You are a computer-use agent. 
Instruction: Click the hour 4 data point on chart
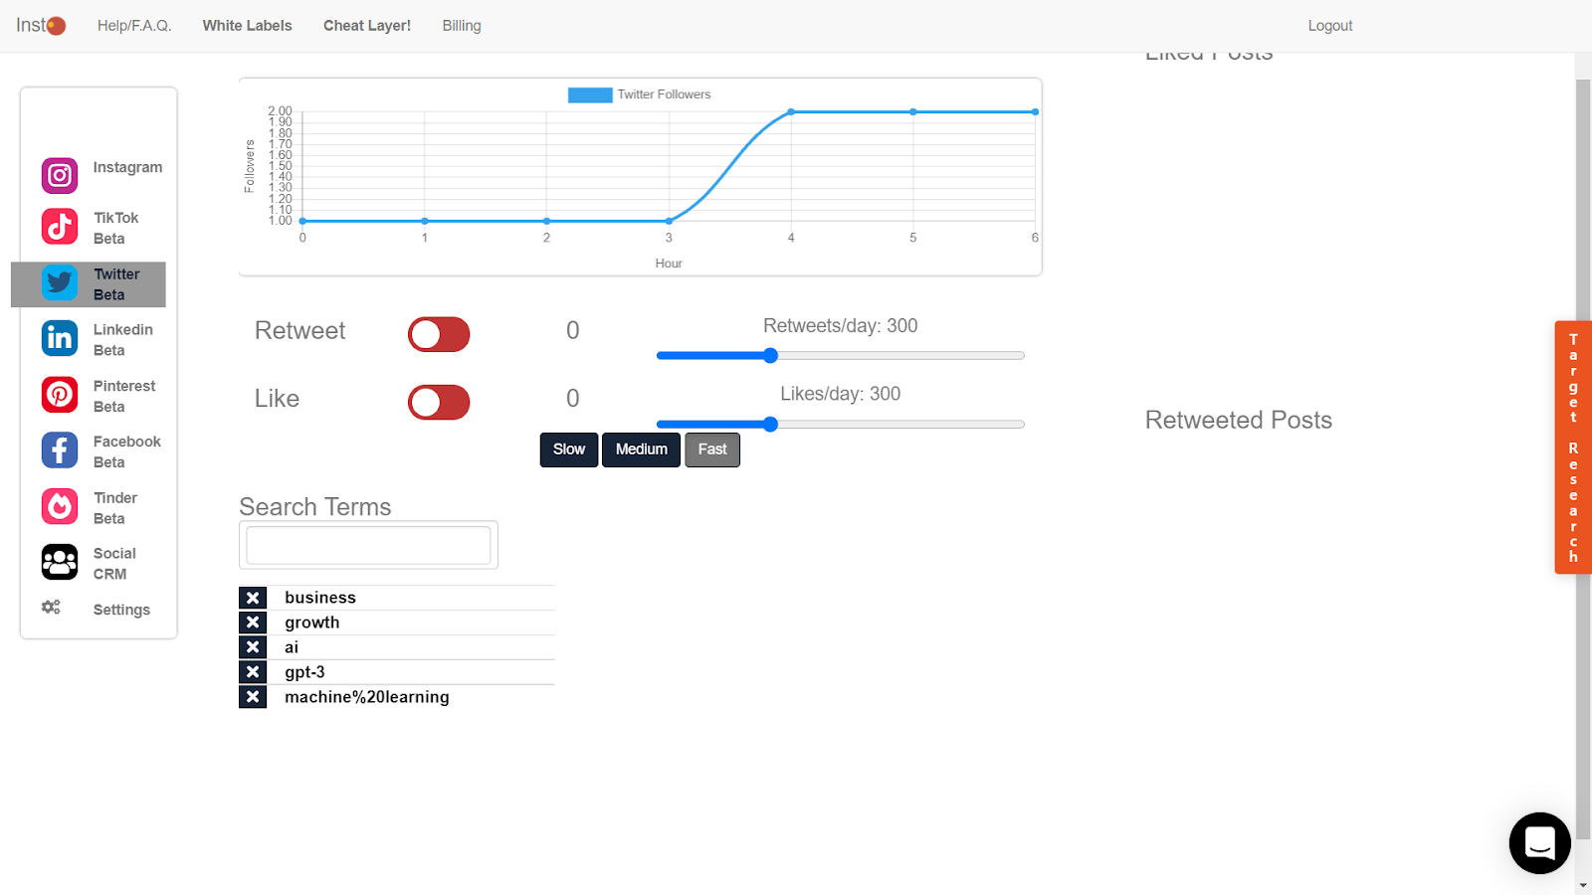[x=791, y=112]
